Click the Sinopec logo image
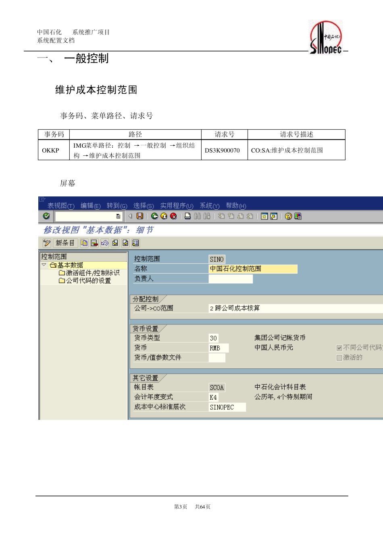Screen dimensions: 383x541 (326, 37)
